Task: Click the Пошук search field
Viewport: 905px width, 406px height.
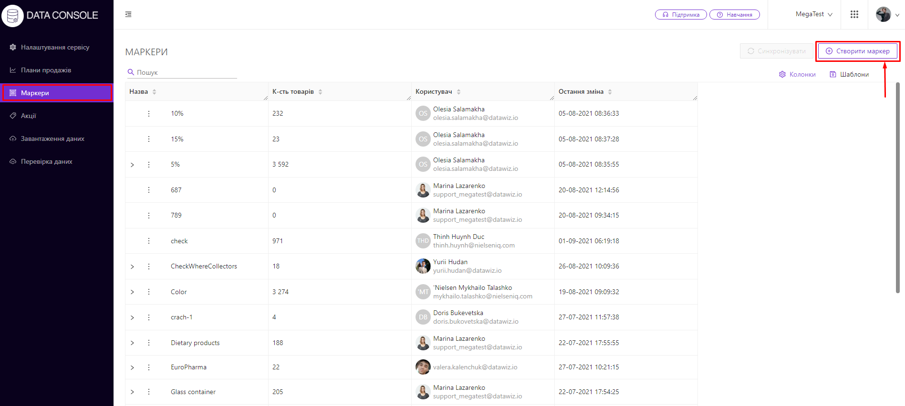Action: [x=186, y=72]
